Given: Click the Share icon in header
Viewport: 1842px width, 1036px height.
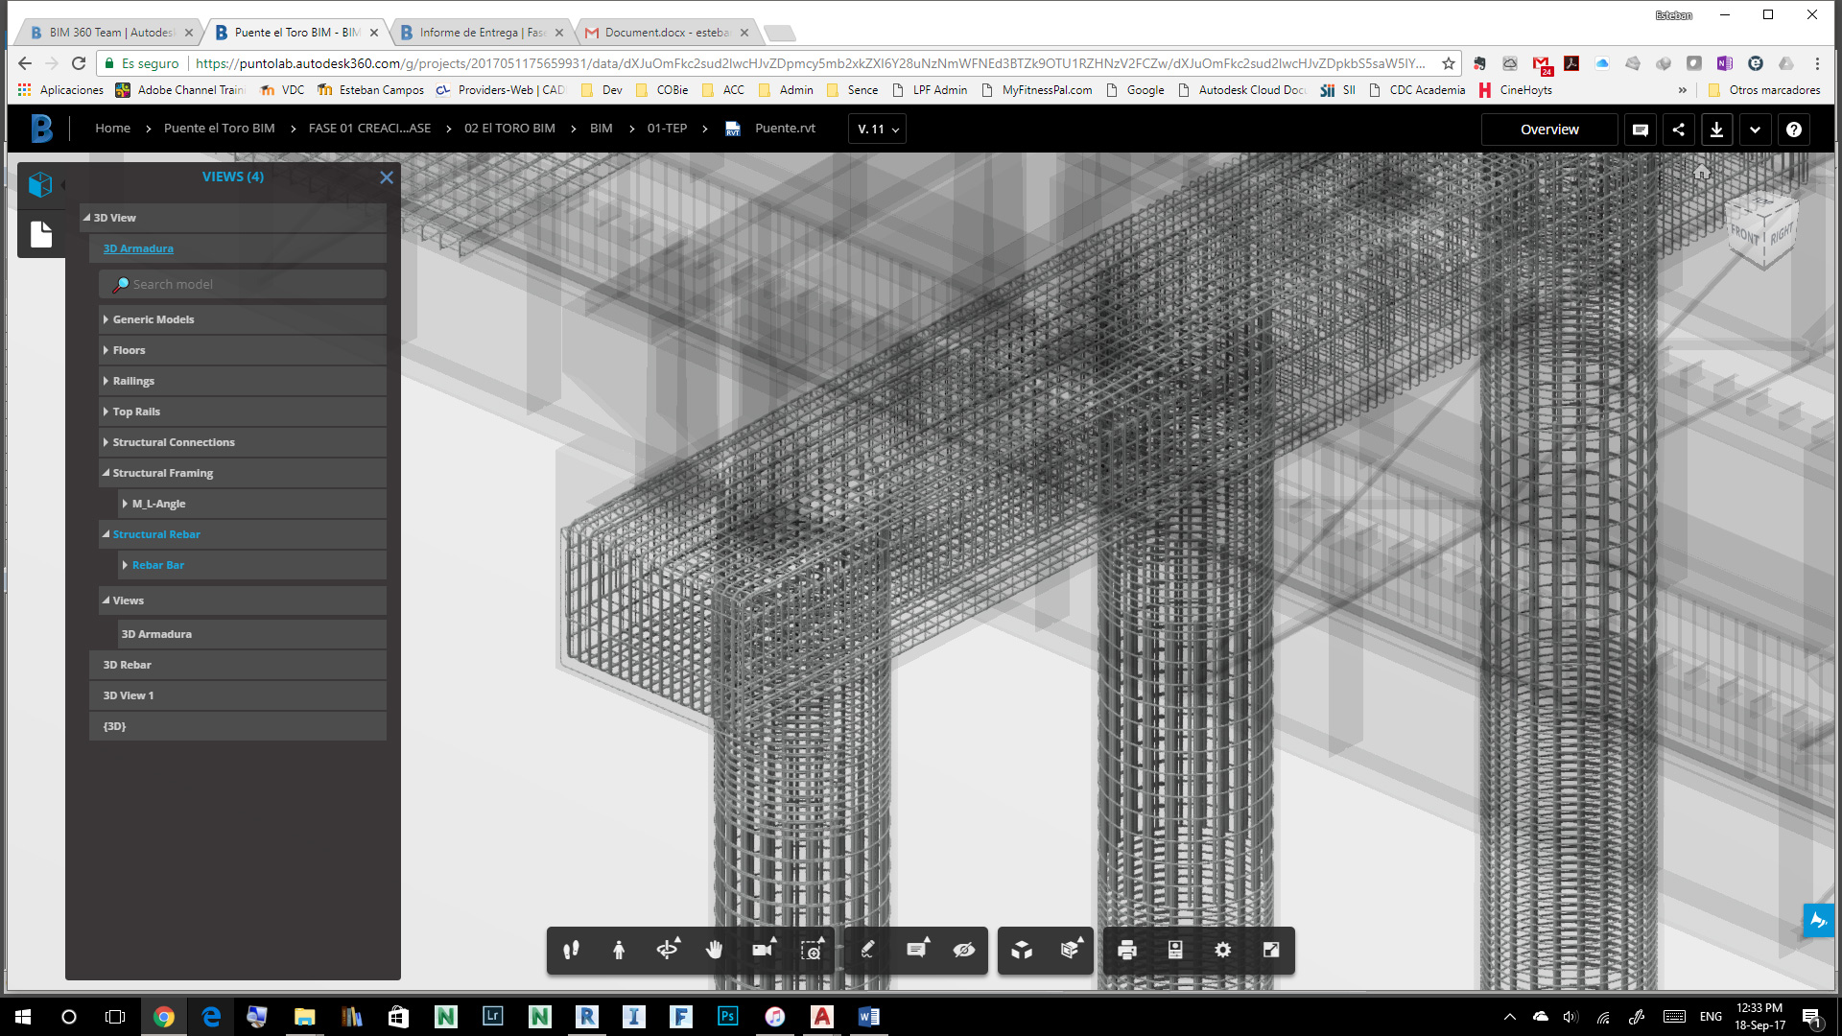Looking at the screenshot, I should click(1678, 129).
